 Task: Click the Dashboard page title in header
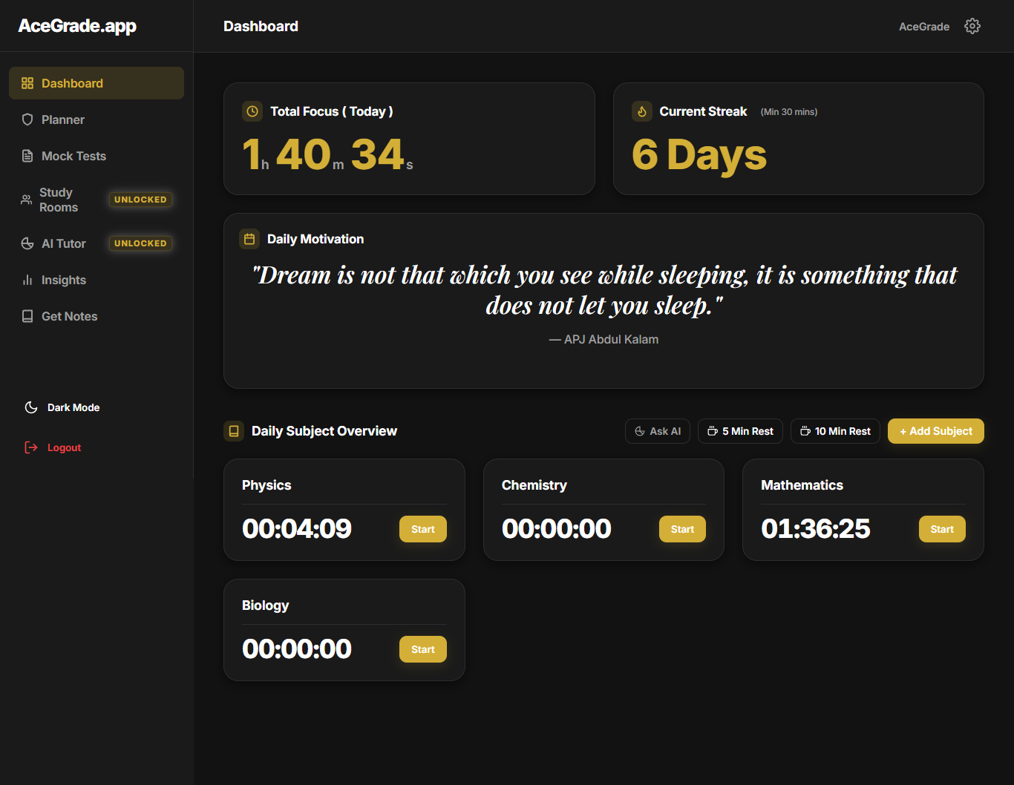click(261, 26)
